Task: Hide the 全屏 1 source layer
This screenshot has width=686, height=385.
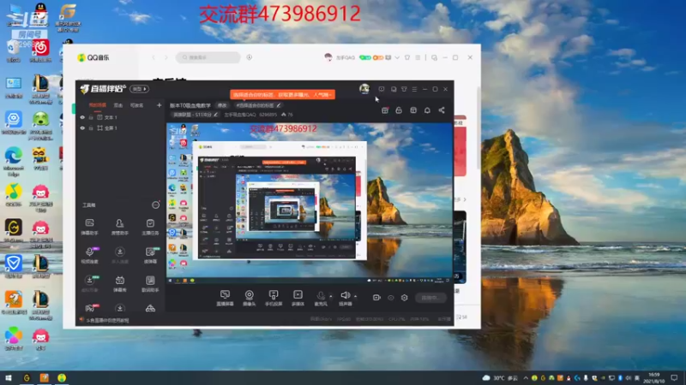Action: pos(82,128)
